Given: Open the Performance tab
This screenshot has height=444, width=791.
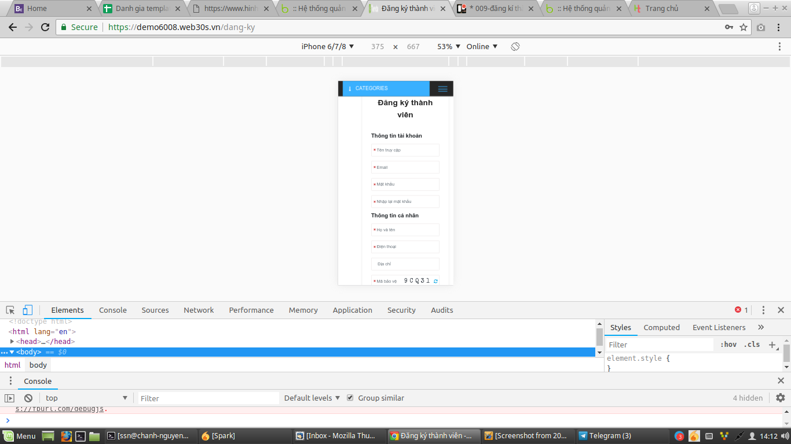Looking at the screenshot, I should (x=251, y=310).
